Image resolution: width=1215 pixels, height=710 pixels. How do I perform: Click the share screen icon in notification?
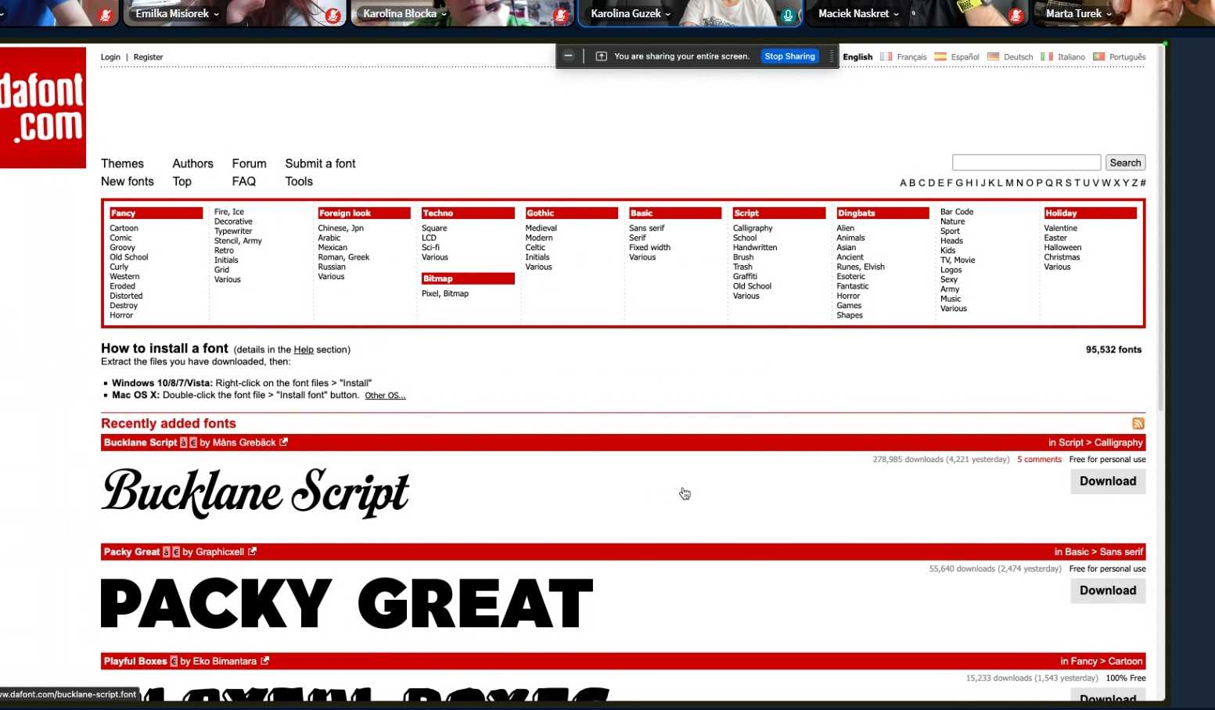click(601, 56)
